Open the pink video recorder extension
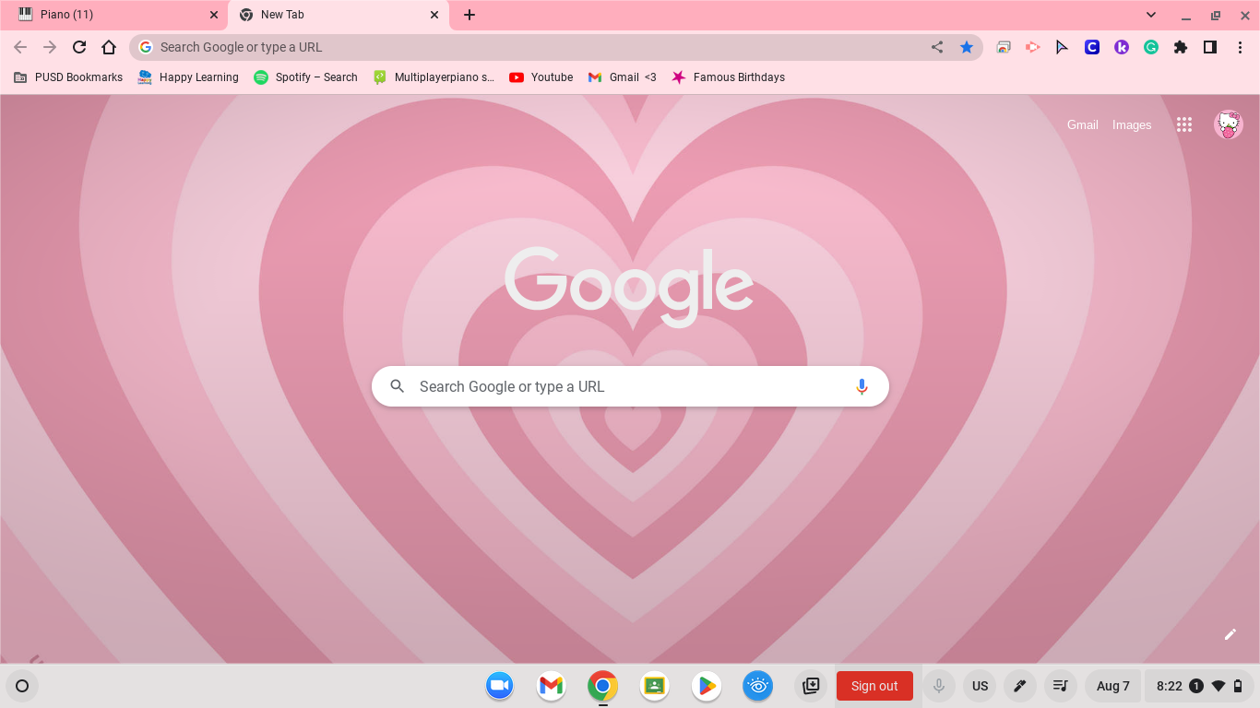 [1033, 47]
